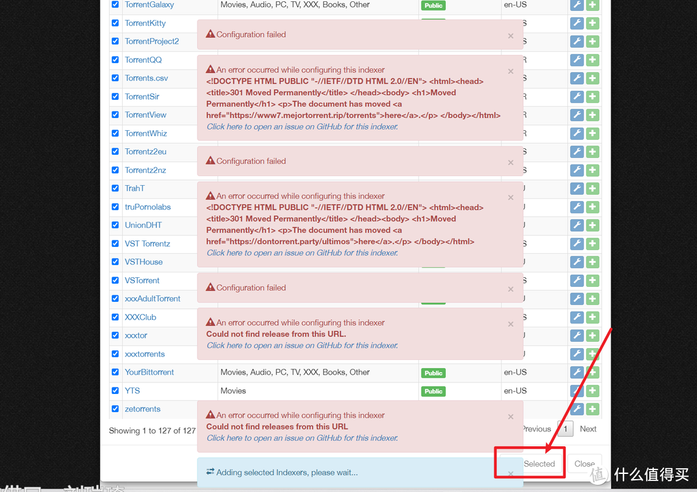
Task: Open the TorrentKitty indexer link
Action: tap(145, 23)
